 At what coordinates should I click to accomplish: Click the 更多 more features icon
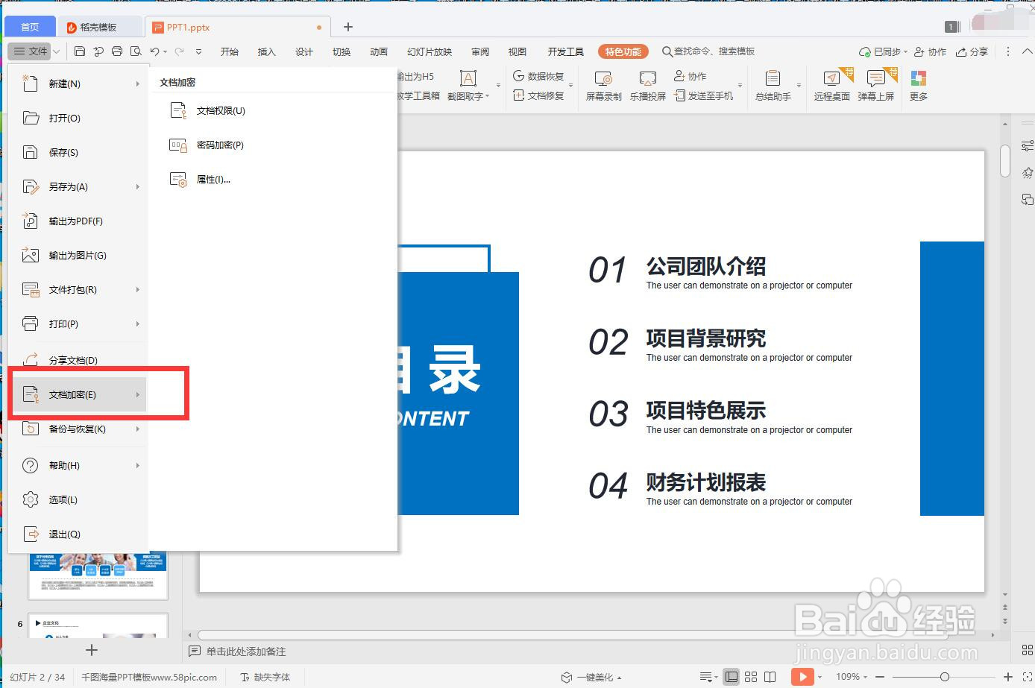click(x=919, y=86)
